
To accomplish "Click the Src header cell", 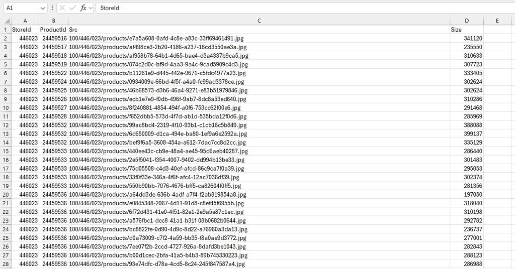I will pyautogui.click(x=259, y=30).
